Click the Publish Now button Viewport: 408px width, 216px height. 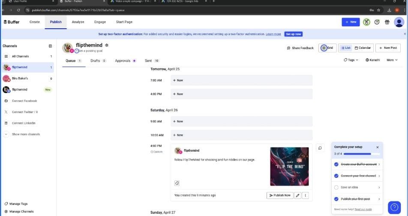tap(279, 195)
